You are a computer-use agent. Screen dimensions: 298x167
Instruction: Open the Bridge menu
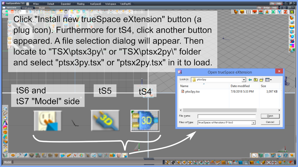tap(267, 7)
